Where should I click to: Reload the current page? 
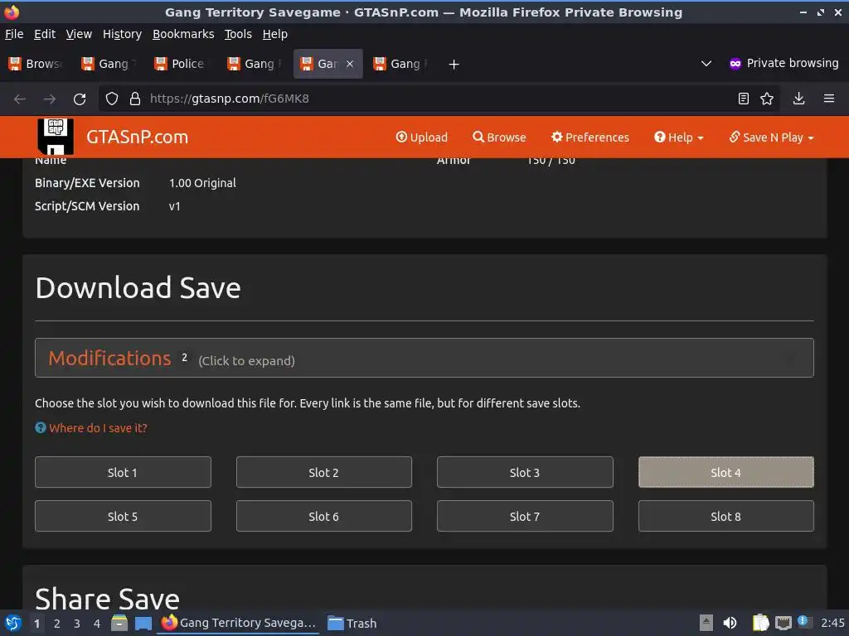click(x=80, y=99)
